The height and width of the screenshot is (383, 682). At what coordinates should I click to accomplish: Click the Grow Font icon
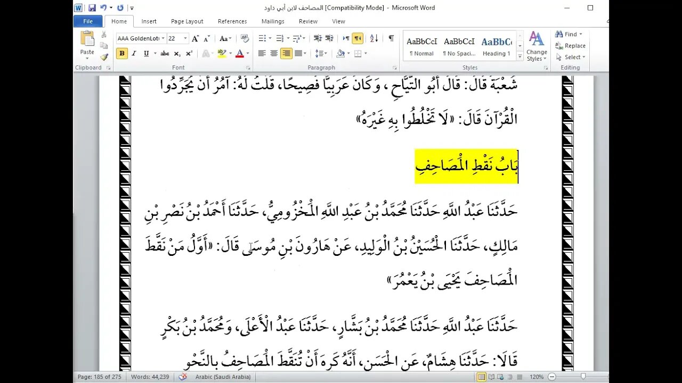point(195,38)
